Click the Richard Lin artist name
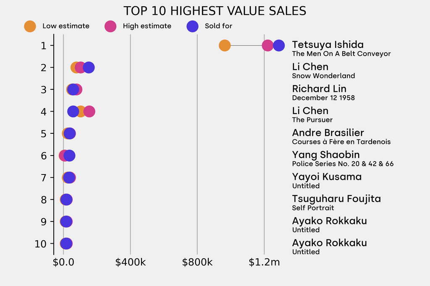Image resolution: width=430 pixels, height=286 pixels. click(x=319, y=89)
